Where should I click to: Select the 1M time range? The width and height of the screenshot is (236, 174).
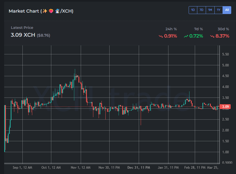pyautogui.click(x=210, y=10)
